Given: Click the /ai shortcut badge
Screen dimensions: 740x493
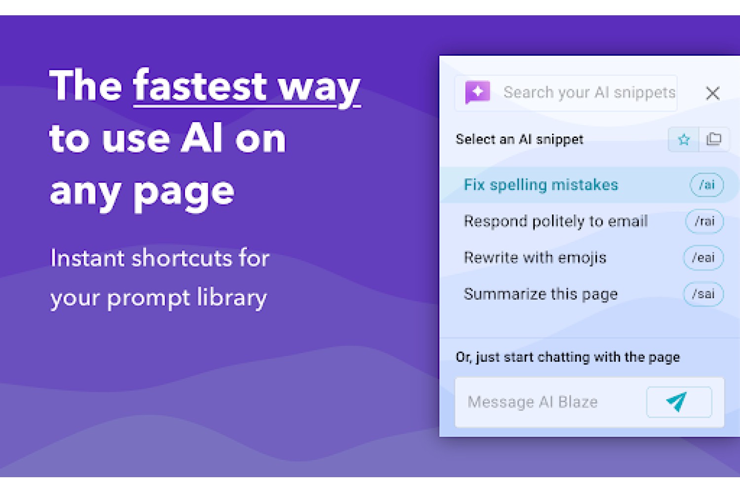Looking at the screenshot, I should [x=706, y=185].
